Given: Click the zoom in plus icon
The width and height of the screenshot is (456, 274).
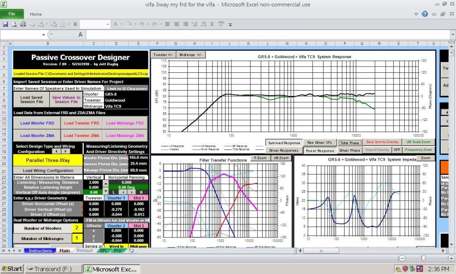Looking at the screenshot, I should (x=451, y=258).
